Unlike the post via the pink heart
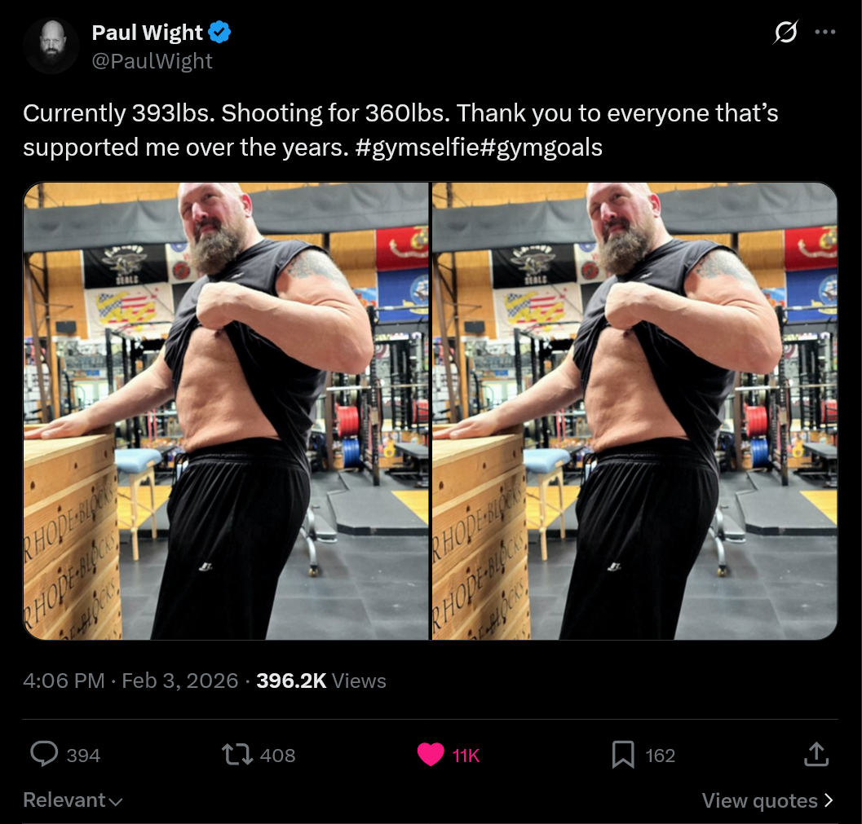Screen dimensions: 862x824 431,754
